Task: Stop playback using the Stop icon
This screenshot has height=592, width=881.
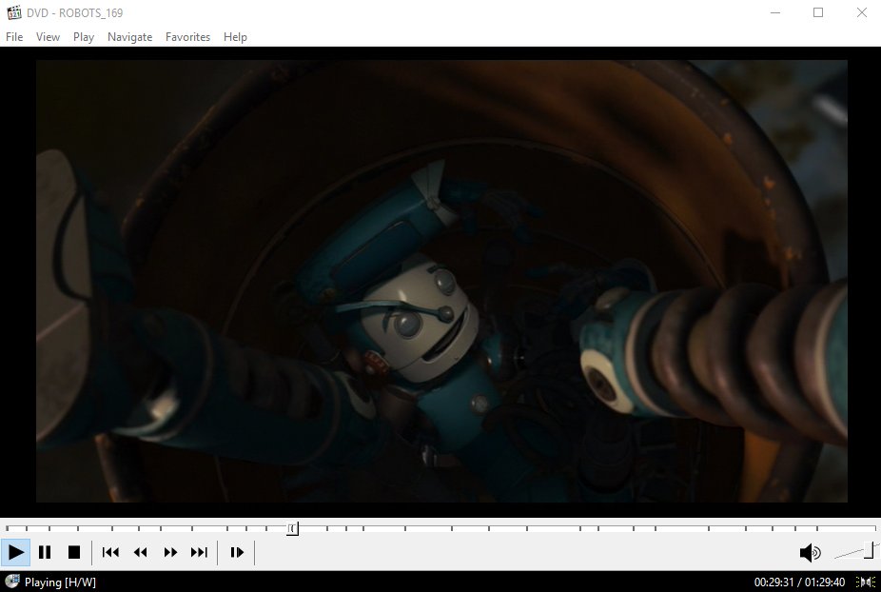Action: 76,552
